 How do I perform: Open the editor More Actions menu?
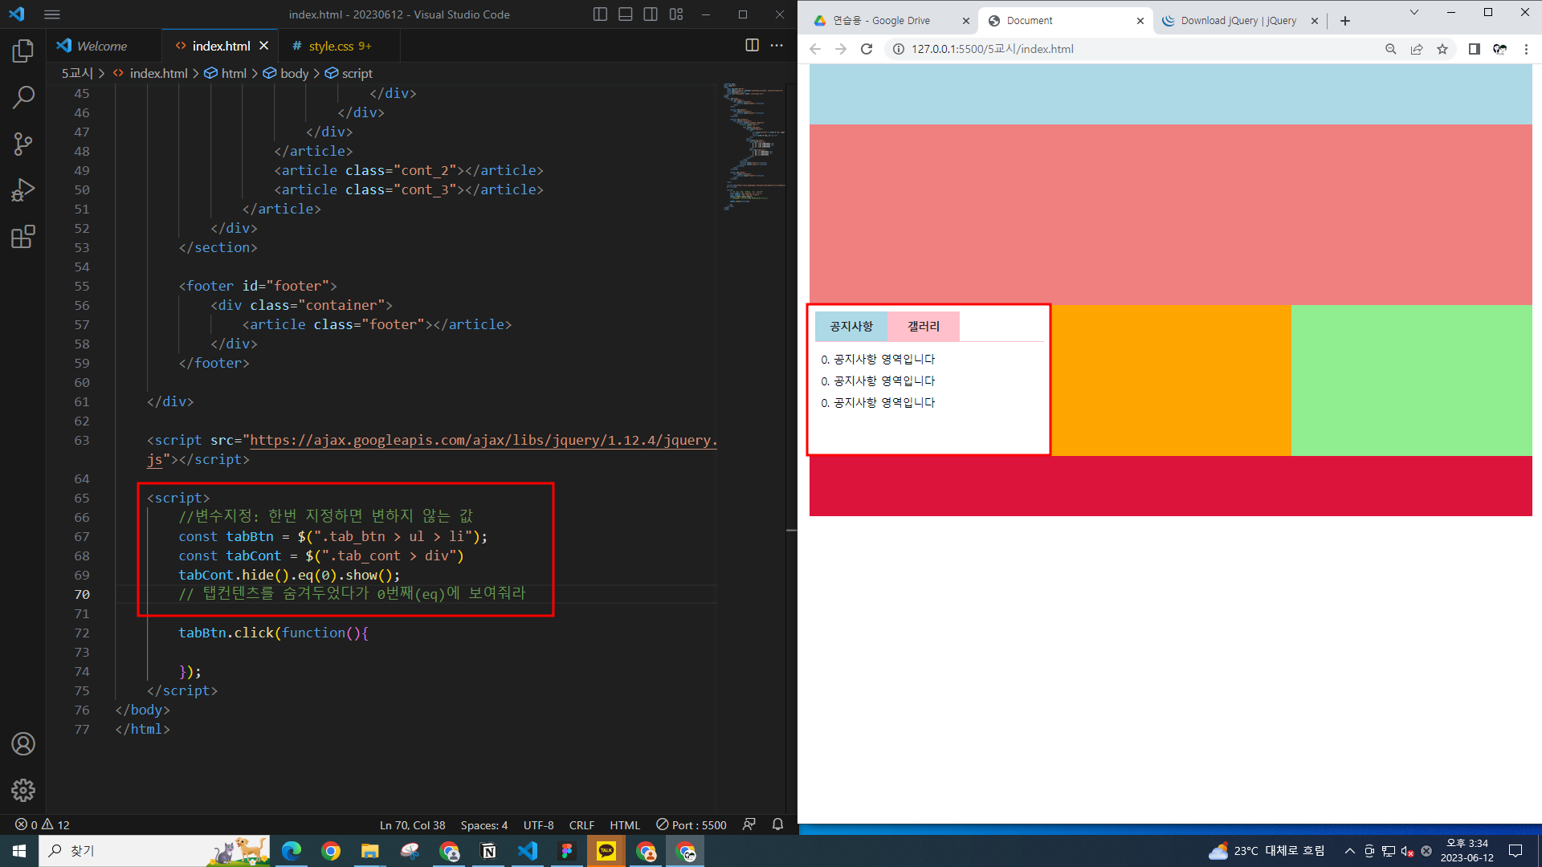point(777,46)
